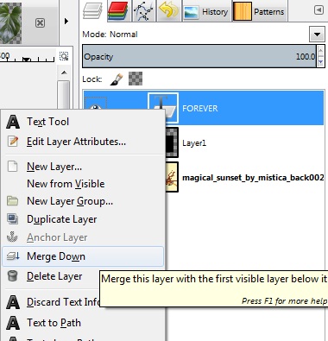Click the Merge Down menu entry
Viewport: 328px width, 341px height.
point(83,256)
